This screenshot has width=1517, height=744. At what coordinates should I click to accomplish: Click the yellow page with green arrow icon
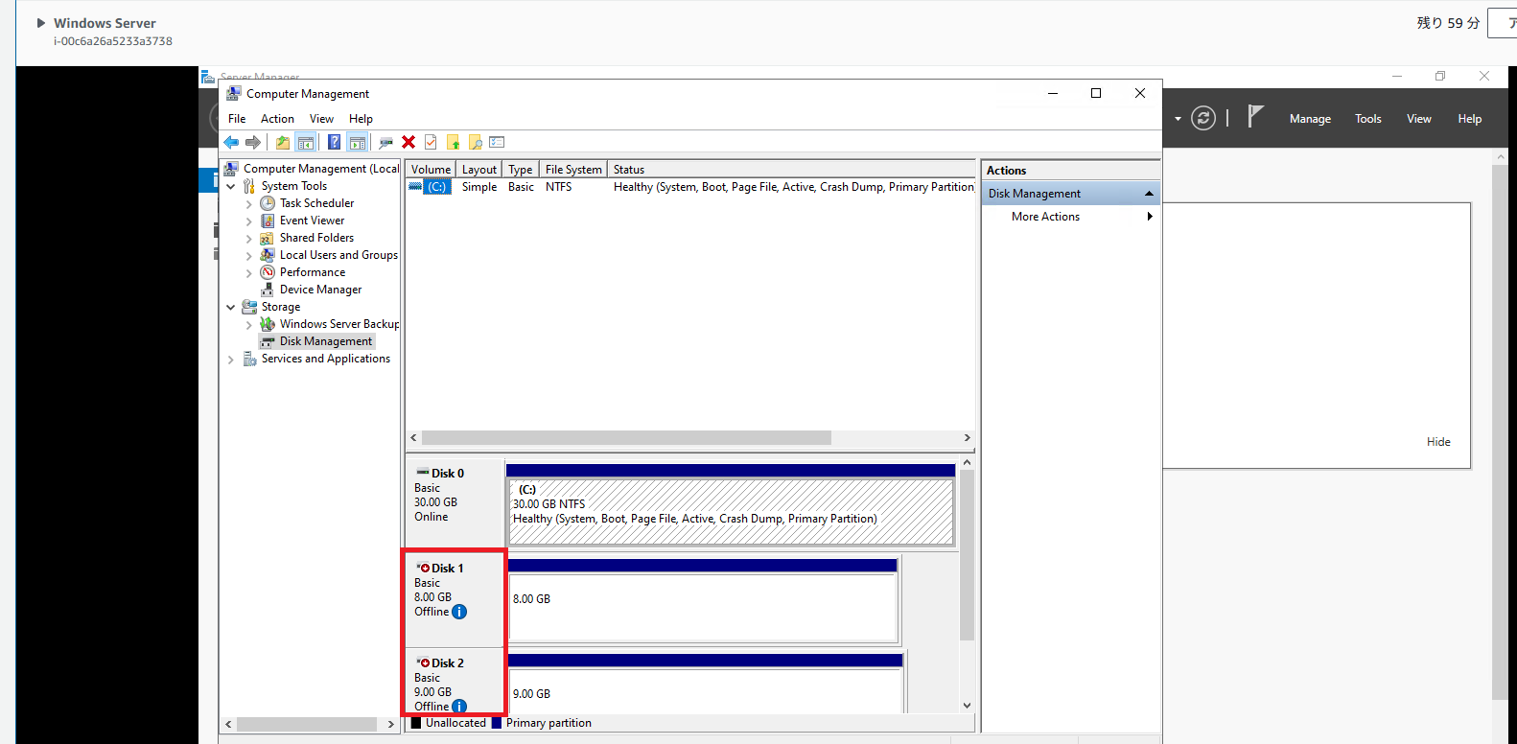454,142
